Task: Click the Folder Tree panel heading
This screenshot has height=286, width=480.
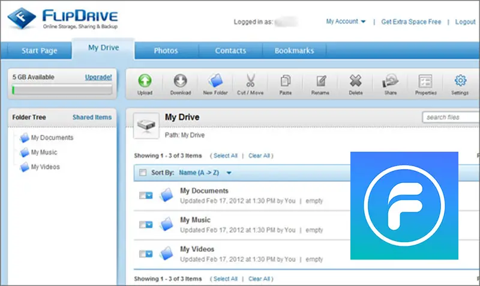Action: 29,117
